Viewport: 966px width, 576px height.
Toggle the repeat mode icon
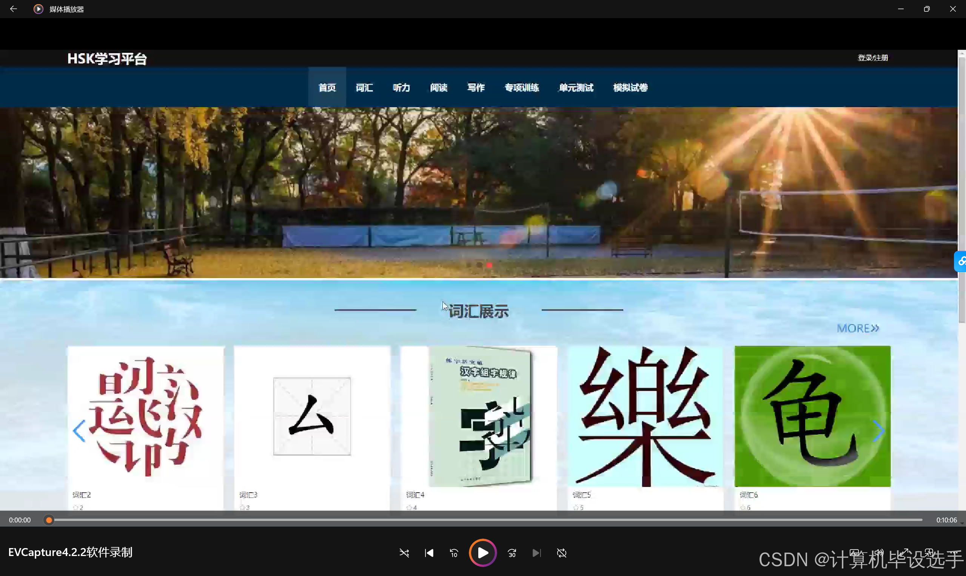pyautogui.click(x=562, y=553)
